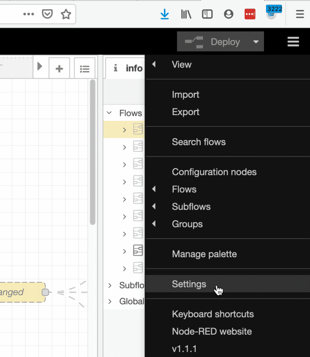The image size is (310, 357).
Task: Expand the Subflows tree section
Action: pyautogui.click(x=110, y=285)
